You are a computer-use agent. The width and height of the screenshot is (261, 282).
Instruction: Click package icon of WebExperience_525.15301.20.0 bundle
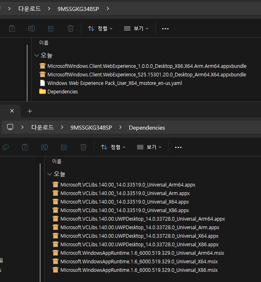(42, 74)
